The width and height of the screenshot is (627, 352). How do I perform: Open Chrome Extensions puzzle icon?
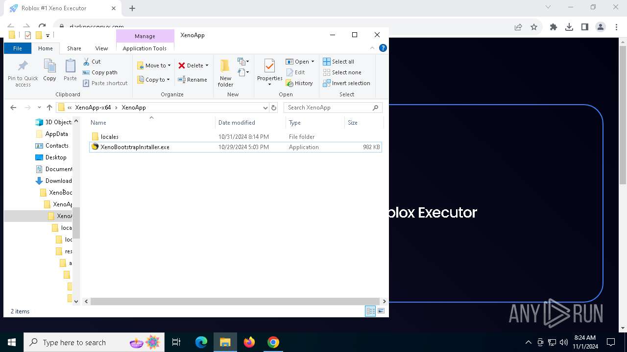tap(554, 27)
